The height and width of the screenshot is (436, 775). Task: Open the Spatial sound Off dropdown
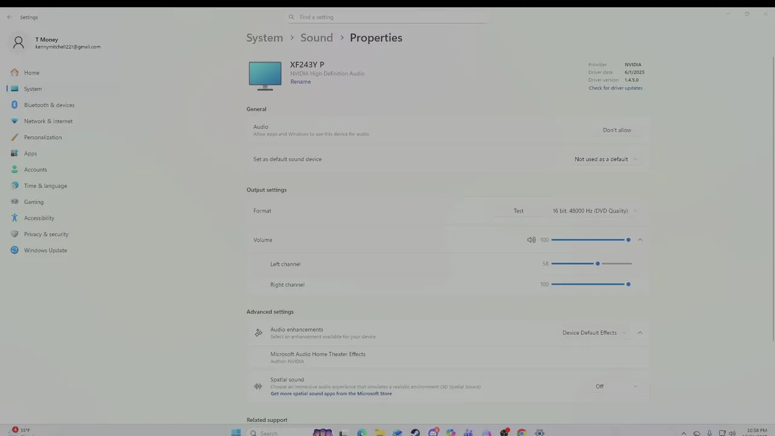[616, 386]
